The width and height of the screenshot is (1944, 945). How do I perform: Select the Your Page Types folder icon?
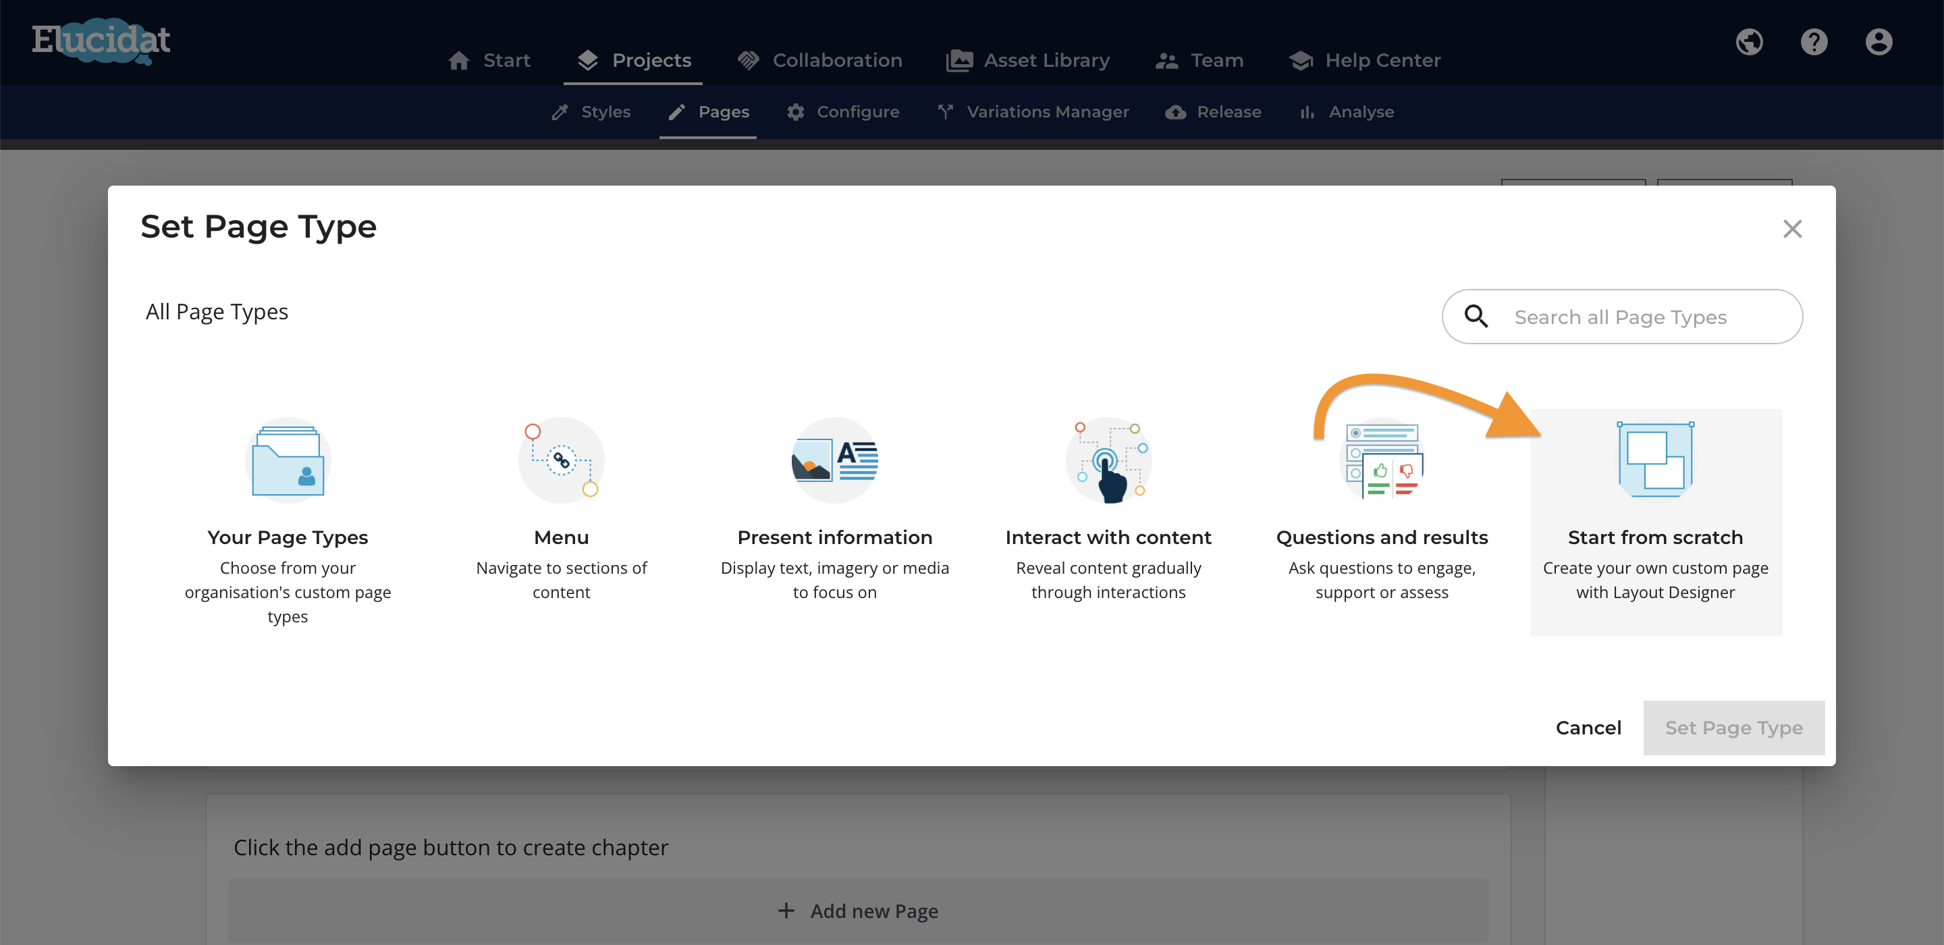pyautogui.click(x=288, y=460)
